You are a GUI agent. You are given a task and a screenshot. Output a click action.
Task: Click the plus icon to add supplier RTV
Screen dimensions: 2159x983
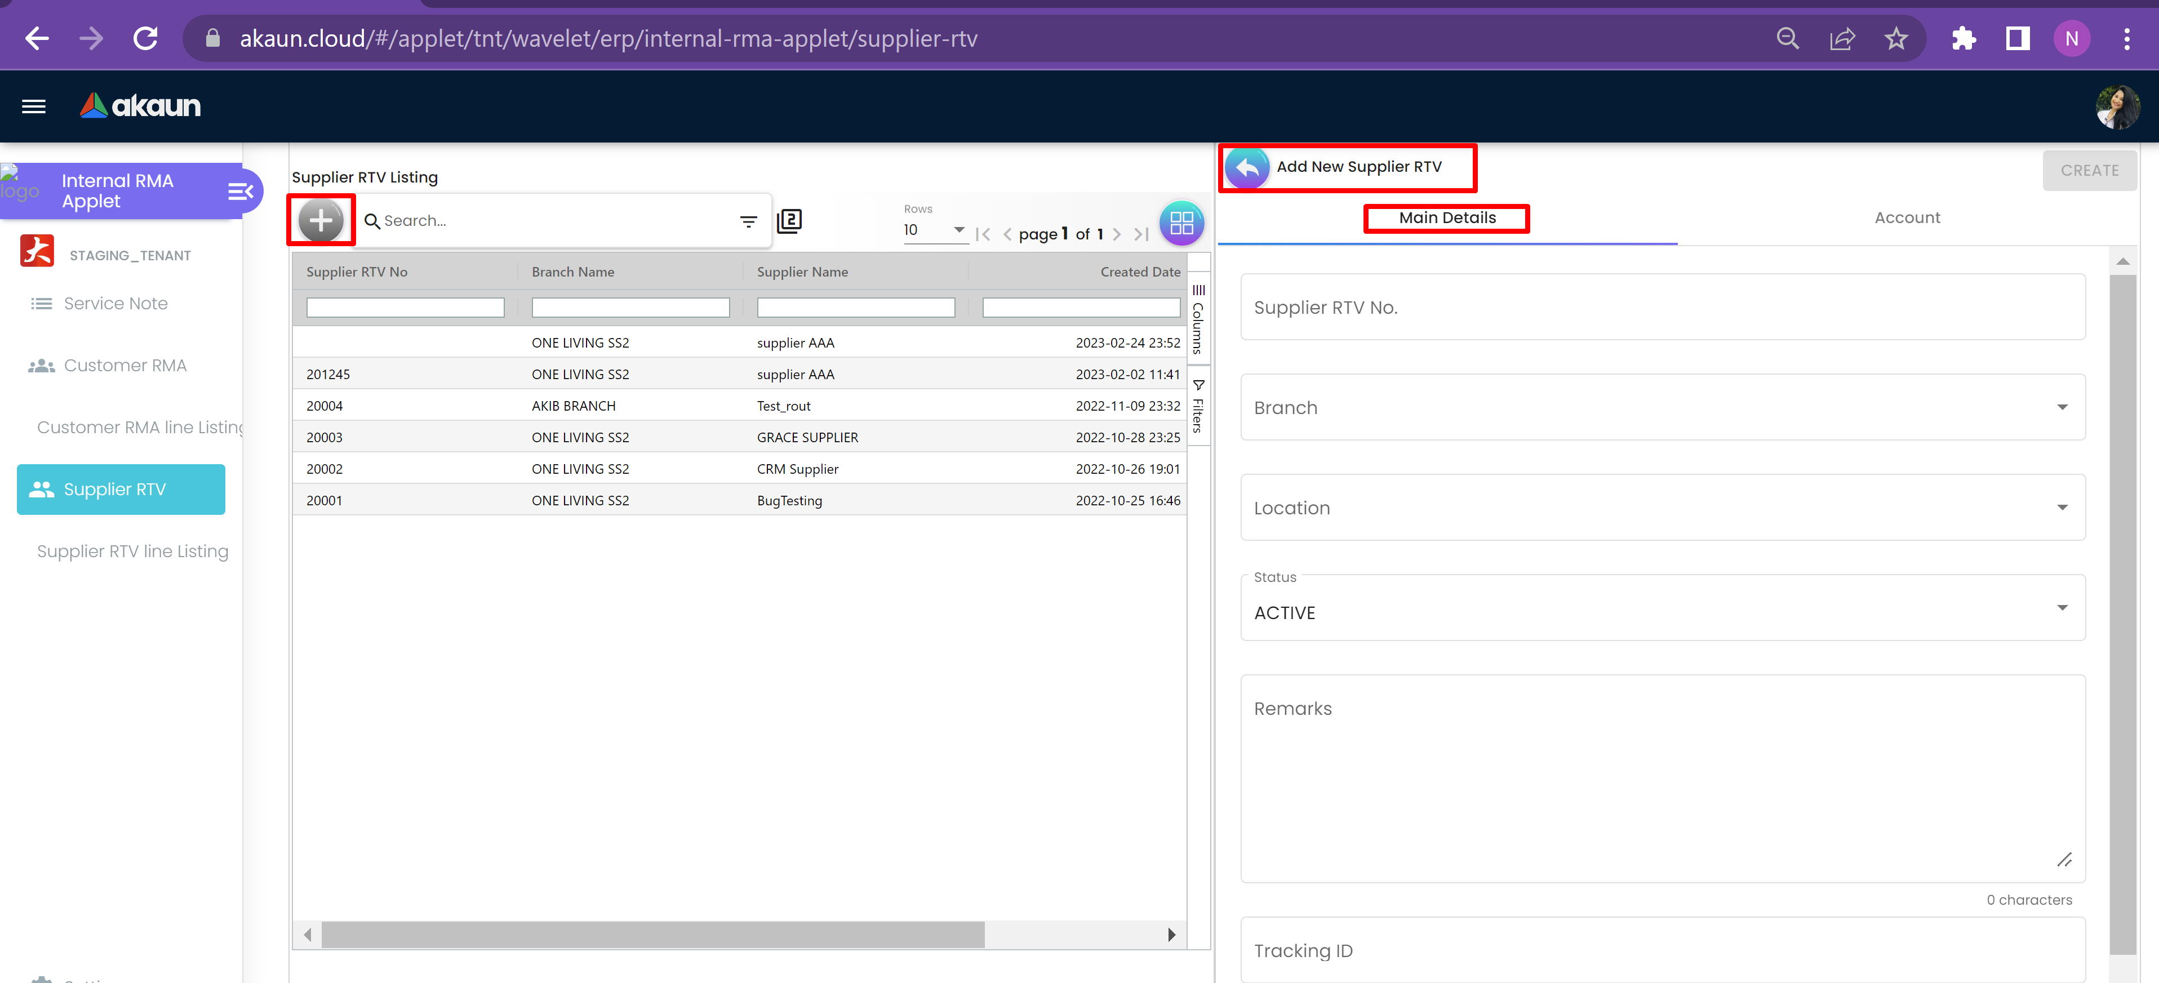320,220
